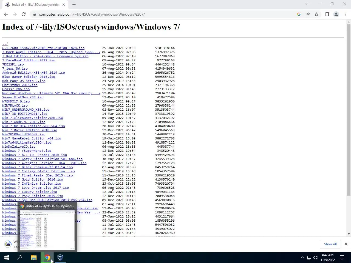
Task: Open File Explorer from taskbar
Action: coord(33,258)
